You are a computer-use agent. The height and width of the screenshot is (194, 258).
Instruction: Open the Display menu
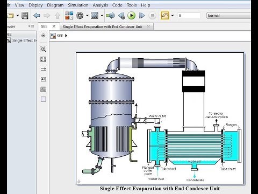point(35,5)
